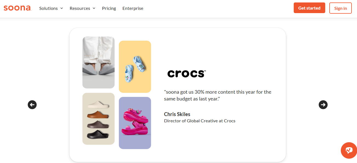Open the Enterprise nav item
The image size is (357, 163).
(x=133, y=8)
